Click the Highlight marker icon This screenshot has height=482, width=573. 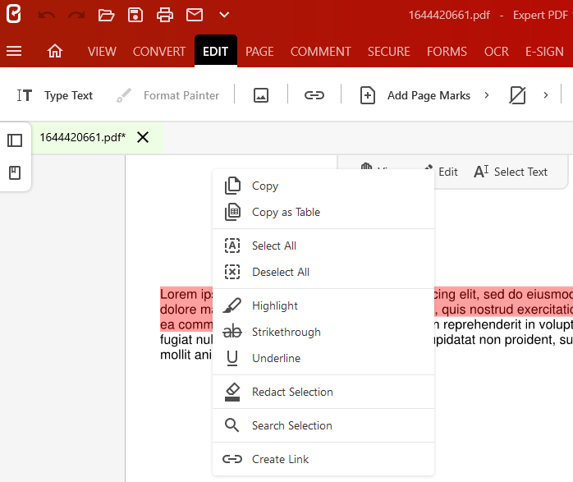point(232,305)
